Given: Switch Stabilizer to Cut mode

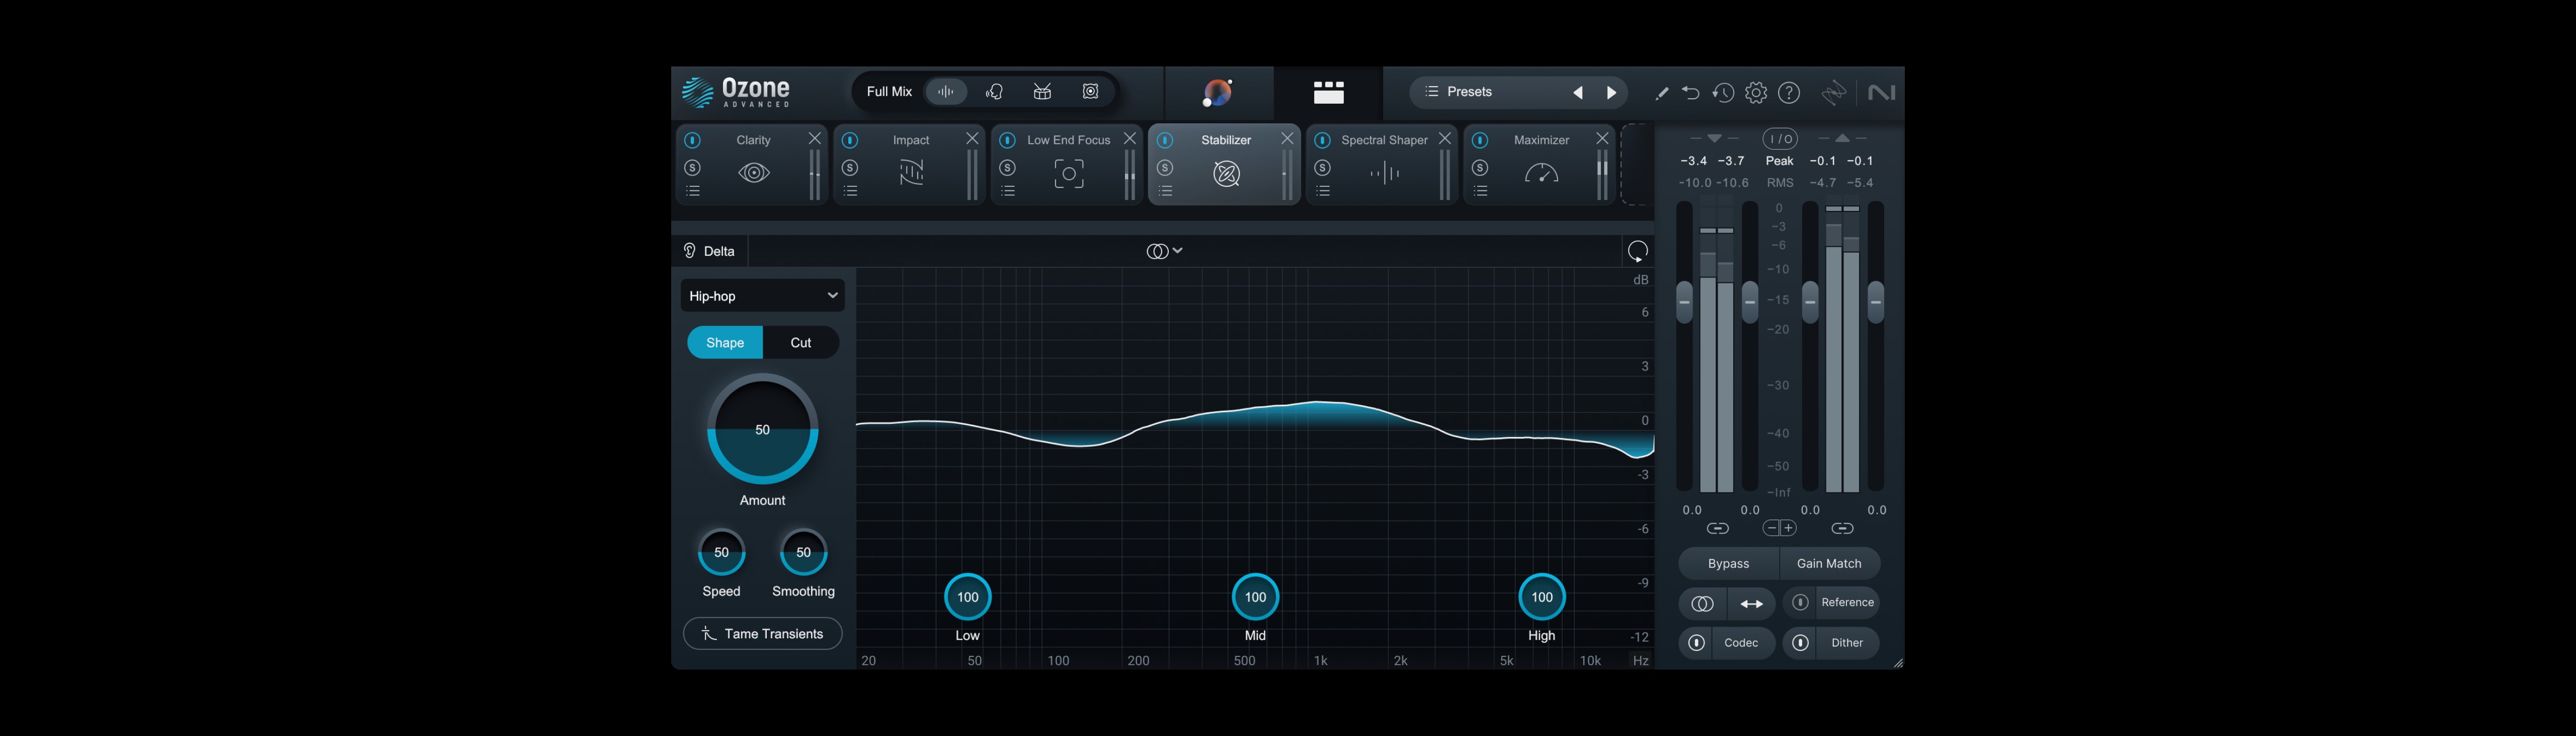Looking at the screenshot, I should [x=801, y=342].
